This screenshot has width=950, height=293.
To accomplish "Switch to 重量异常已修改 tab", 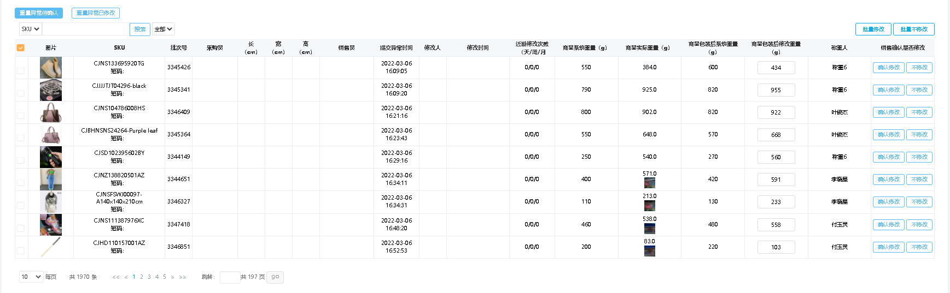I will 96,13.
